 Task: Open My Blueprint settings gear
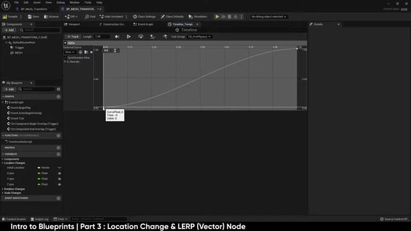58,90
